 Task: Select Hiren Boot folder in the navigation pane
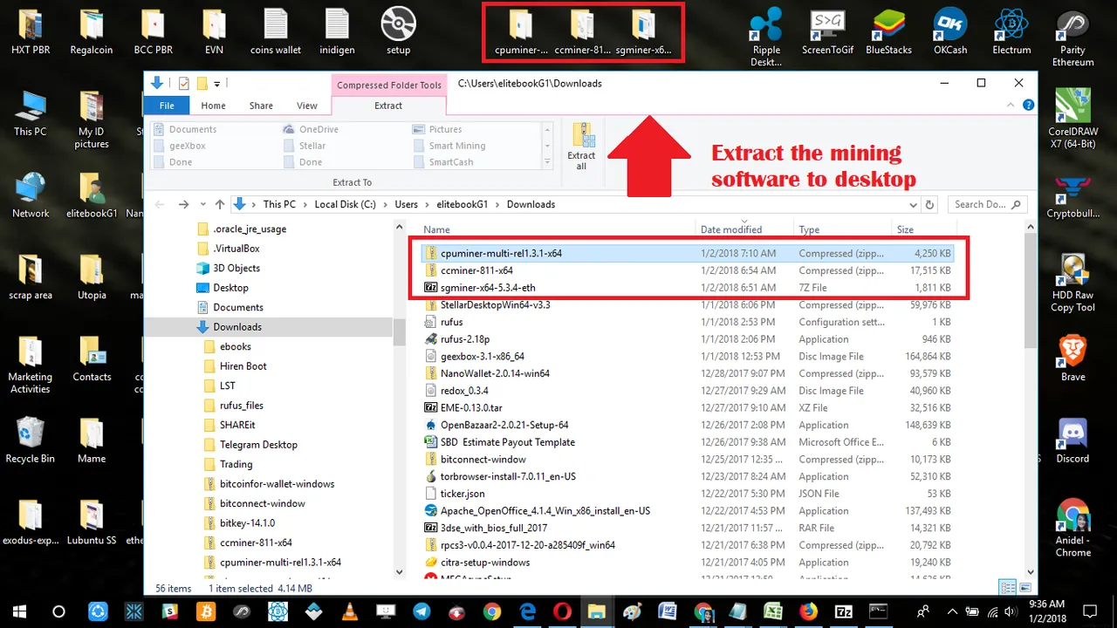click(x=243, y=366)
